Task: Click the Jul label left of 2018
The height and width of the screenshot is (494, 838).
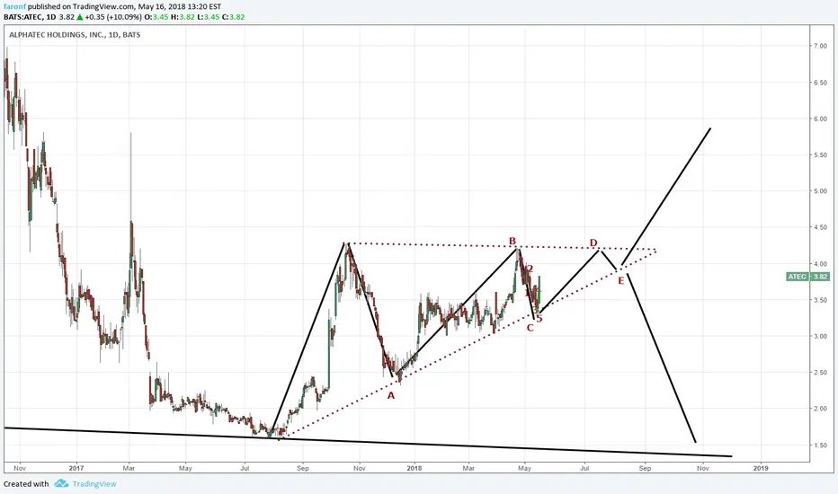Action: 245,468
